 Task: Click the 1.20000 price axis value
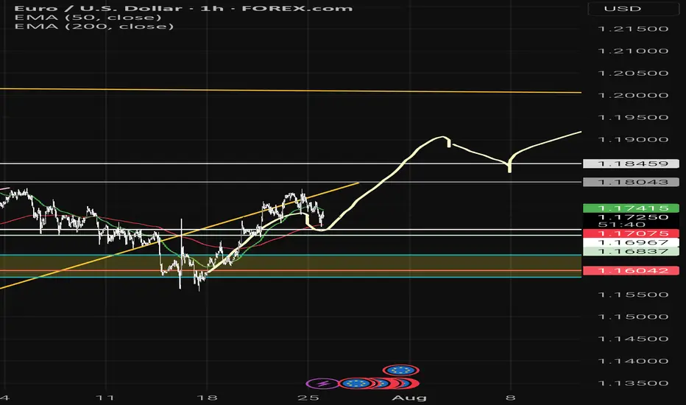(x=633, y=96)
